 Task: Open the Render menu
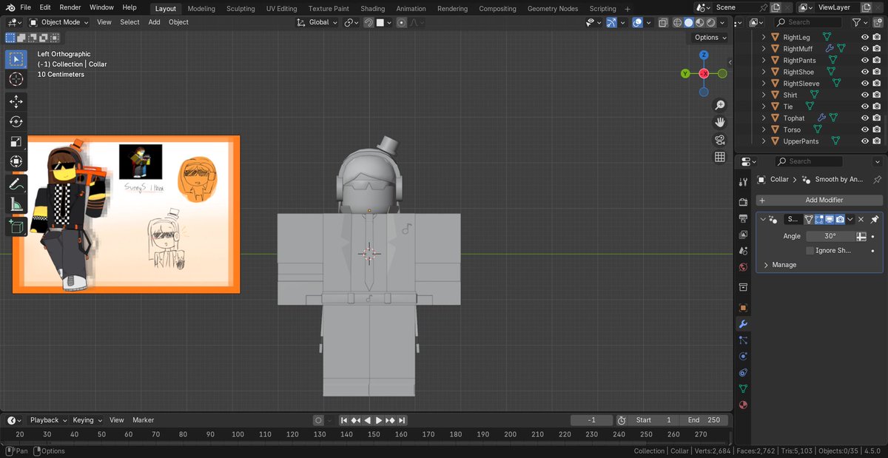tap(70, 7)
